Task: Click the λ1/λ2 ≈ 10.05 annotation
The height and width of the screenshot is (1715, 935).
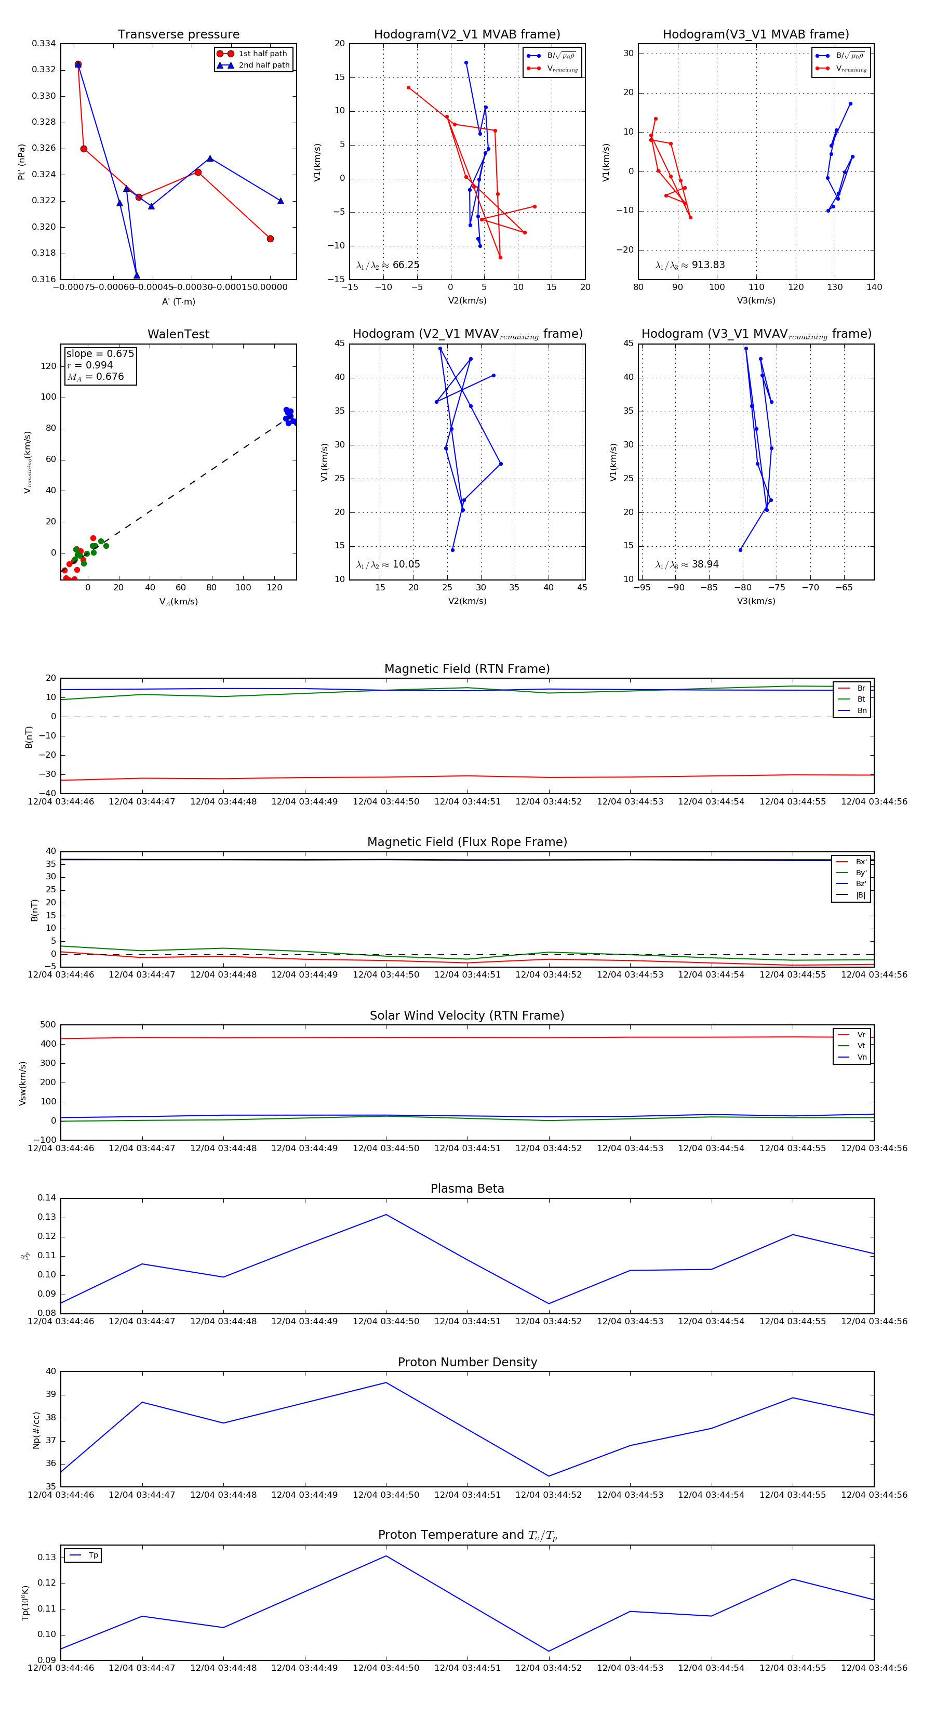Action: pos(388,564)
